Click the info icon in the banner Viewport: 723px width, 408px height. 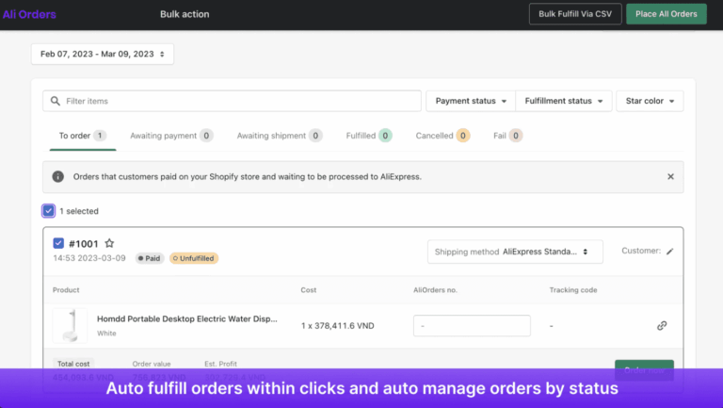(58, 176)
